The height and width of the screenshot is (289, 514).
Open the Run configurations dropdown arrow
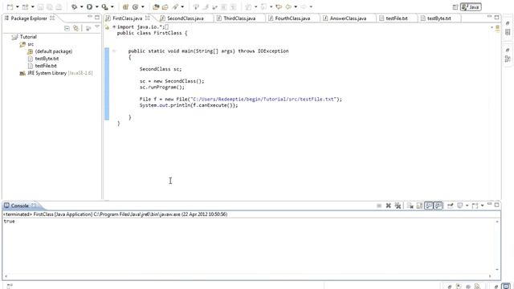(96, 7)
